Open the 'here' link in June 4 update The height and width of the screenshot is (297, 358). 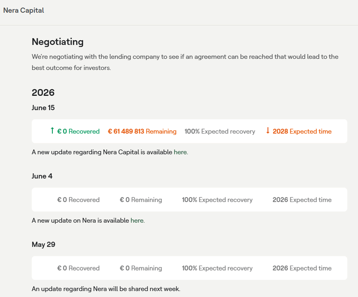click(x=137, y=220)
